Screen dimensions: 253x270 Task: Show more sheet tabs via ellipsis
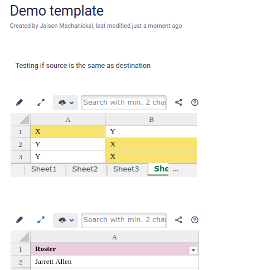click(176, 170)
